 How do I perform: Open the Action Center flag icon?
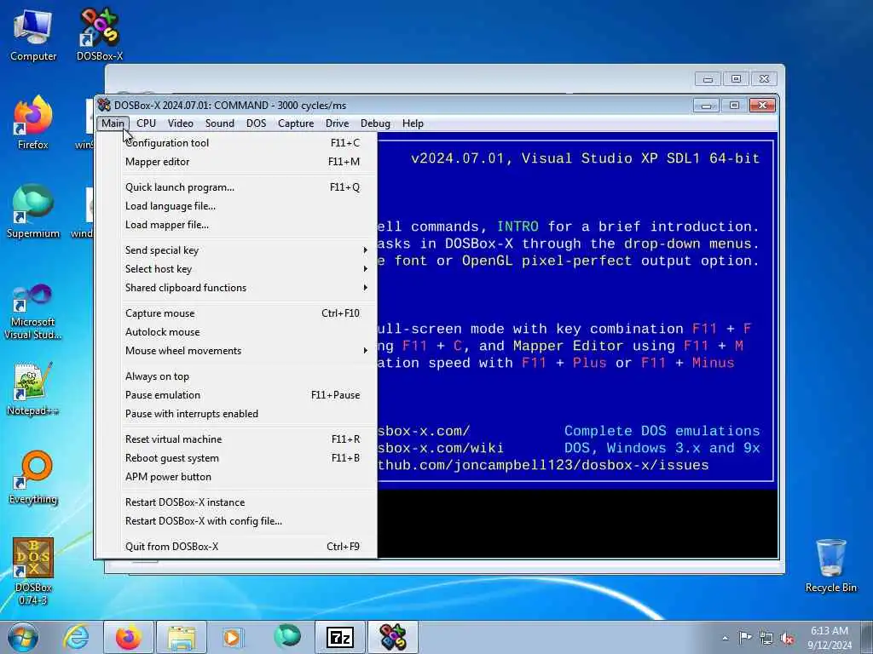point(745,638)
